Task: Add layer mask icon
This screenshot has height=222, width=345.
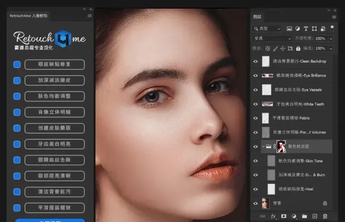Action: (x=284, y=216)
